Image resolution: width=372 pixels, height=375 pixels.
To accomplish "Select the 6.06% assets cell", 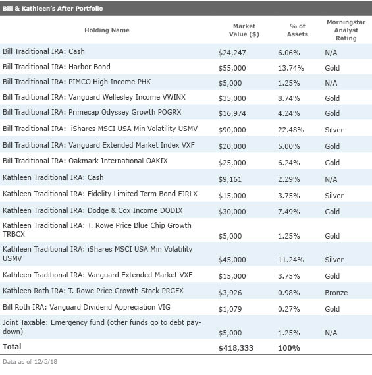I will 288,53.
